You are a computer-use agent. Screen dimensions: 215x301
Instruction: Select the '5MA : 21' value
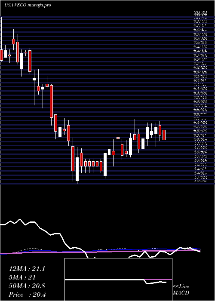[x=22, y=277]
